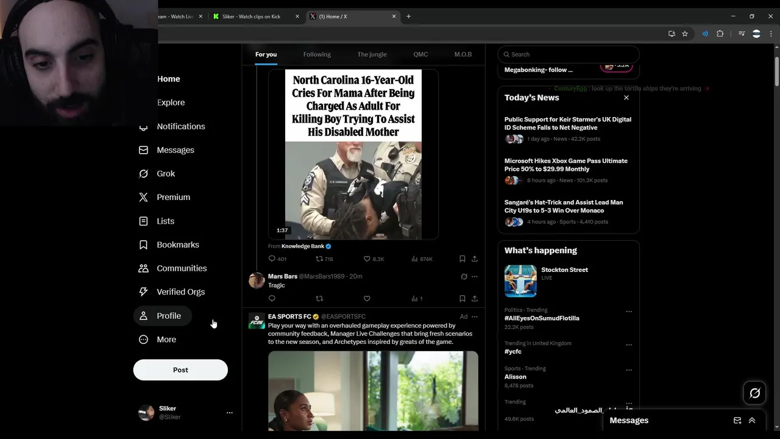This screenshot has width=780, height=439.
Task: Like the Mars Bars Tragic post
Action: point(367,298)
